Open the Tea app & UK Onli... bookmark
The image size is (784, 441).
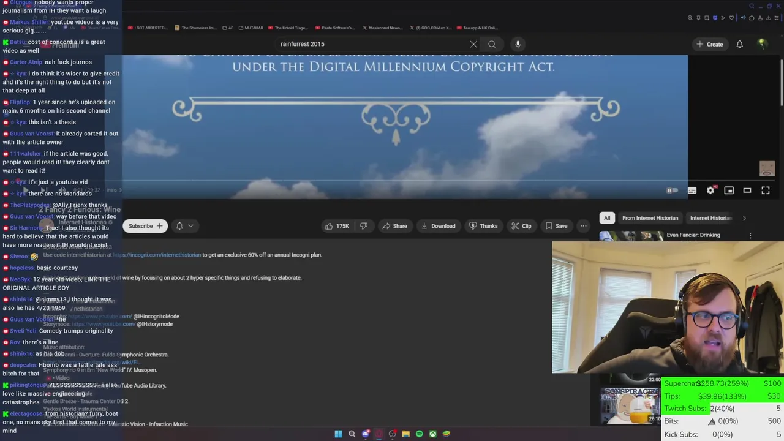477,28
